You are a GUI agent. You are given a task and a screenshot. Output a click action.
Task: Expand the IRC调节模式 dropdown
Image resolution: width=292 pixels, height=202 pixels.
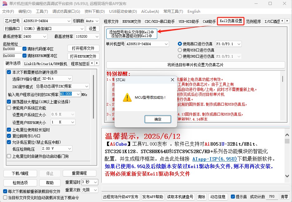(x=87, y=87)
